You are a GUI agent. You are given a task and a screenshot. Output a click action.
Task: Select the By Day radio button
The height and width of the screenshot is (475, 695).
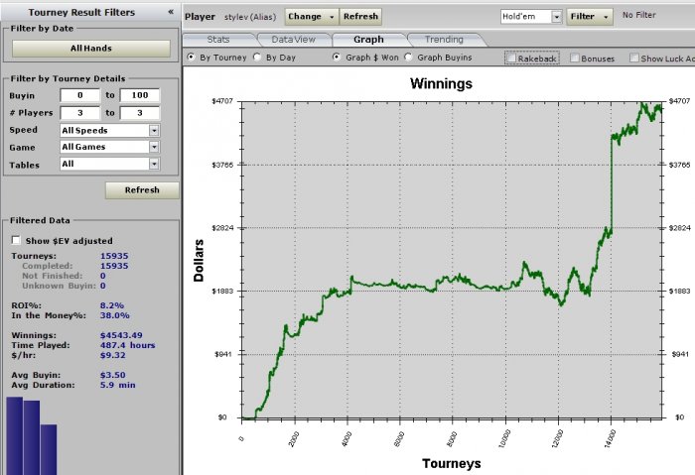click(258, 59)
